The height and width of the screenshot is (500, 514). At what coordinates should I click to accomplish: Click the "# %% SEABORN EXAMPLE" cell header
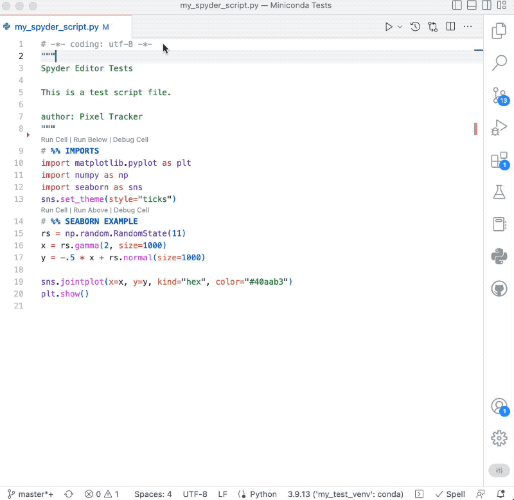tap(89, 221)
